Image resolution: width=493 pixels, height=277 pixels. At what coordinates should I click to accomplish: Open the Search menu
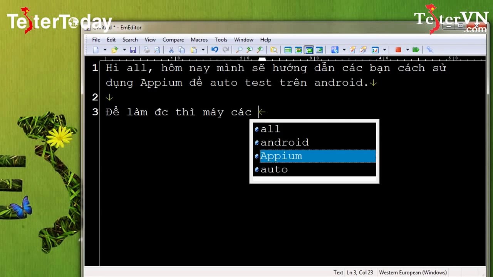[130, 40]
